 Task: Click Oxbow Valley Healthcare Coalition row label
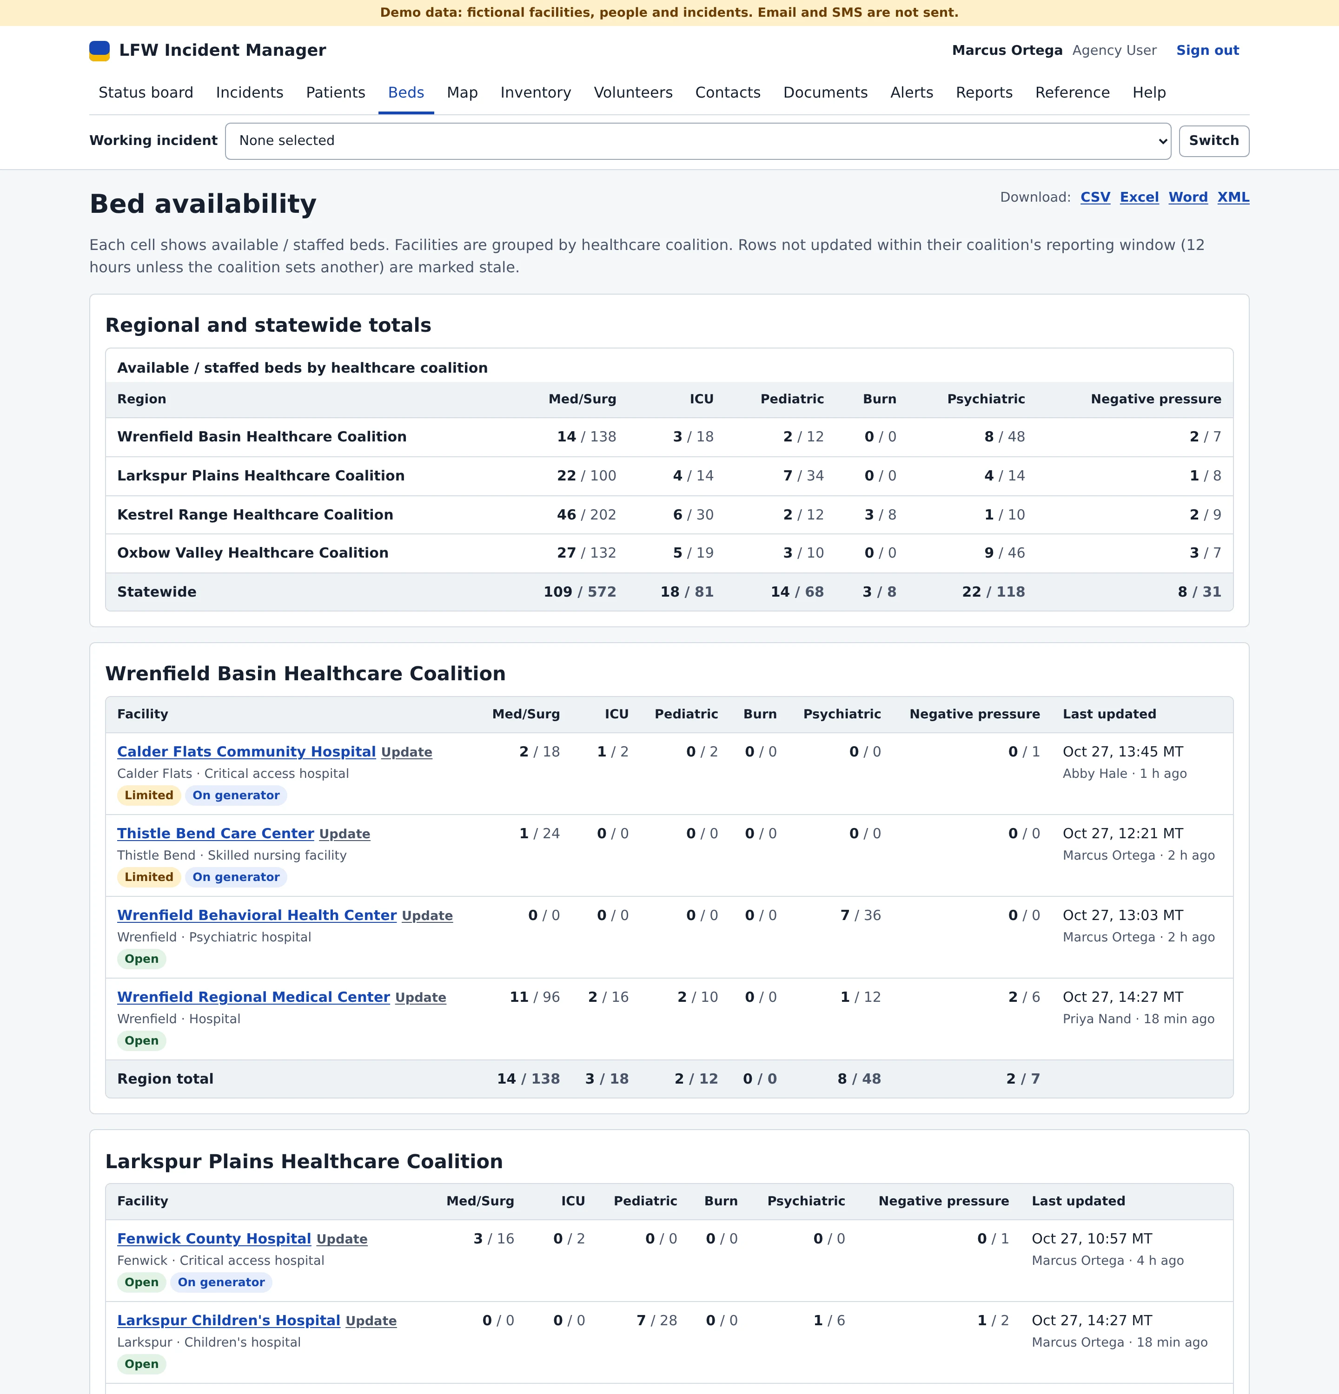tap(252, 553)
